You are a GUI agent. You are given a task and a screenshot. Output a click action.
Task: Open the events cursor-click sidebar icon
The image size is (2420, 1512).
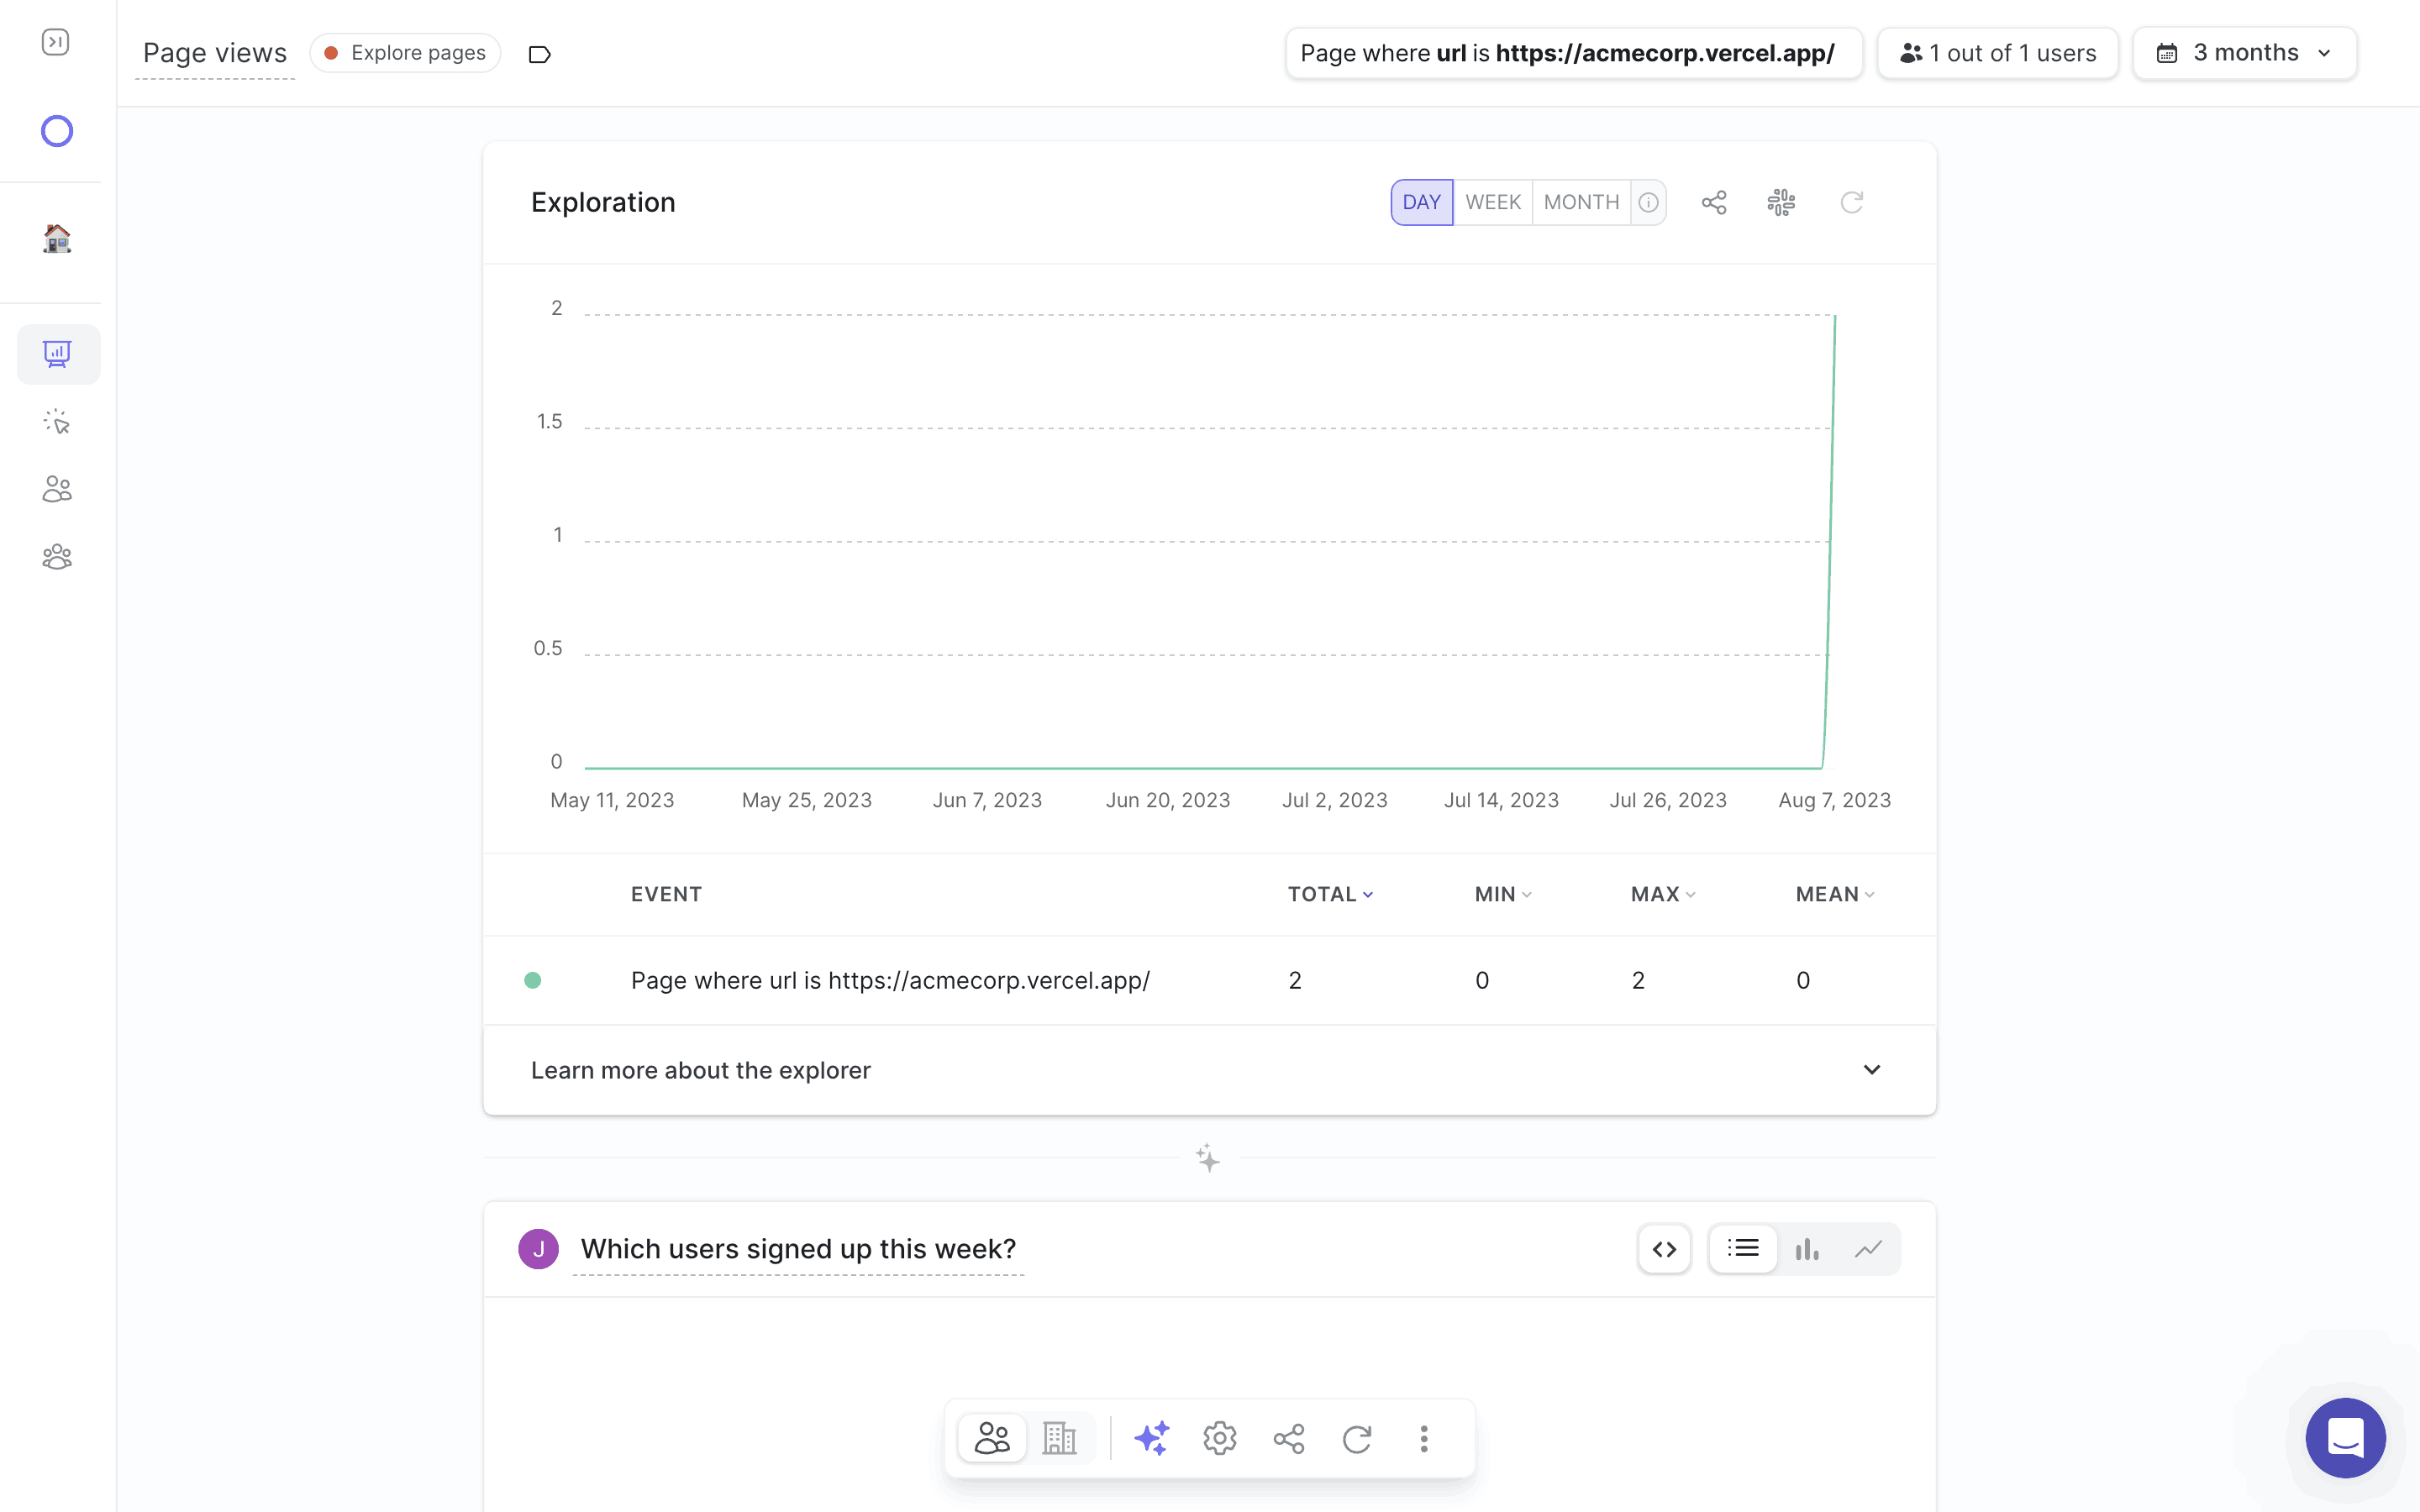57,422
